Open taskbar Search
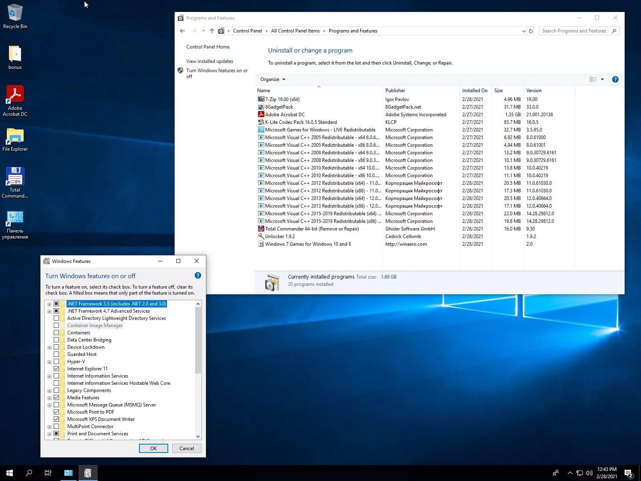 tap(29, 473)
